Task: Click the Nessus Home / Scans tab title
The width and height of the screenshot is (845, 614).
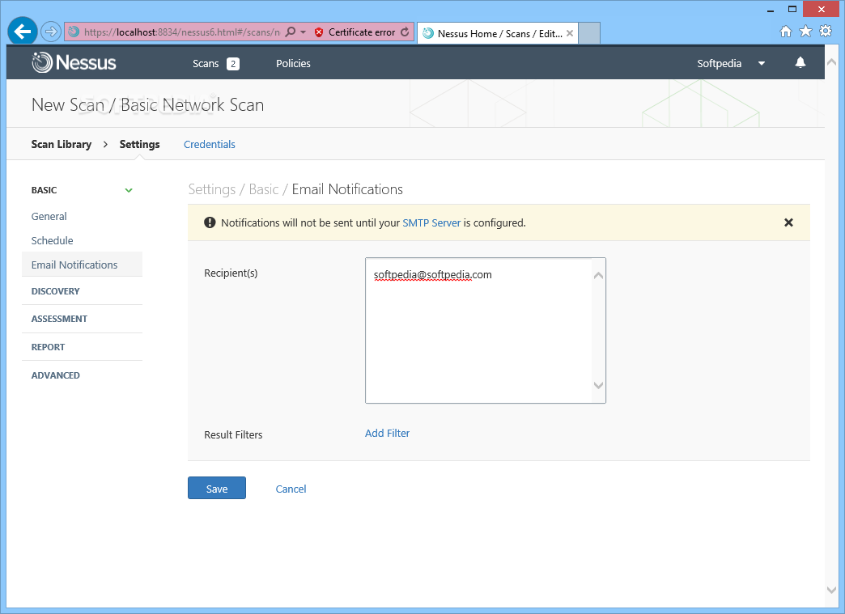Action: (x=499, y=33)
